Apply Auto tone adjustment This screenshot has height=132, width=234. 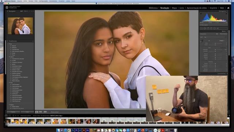tap(223, 48)
